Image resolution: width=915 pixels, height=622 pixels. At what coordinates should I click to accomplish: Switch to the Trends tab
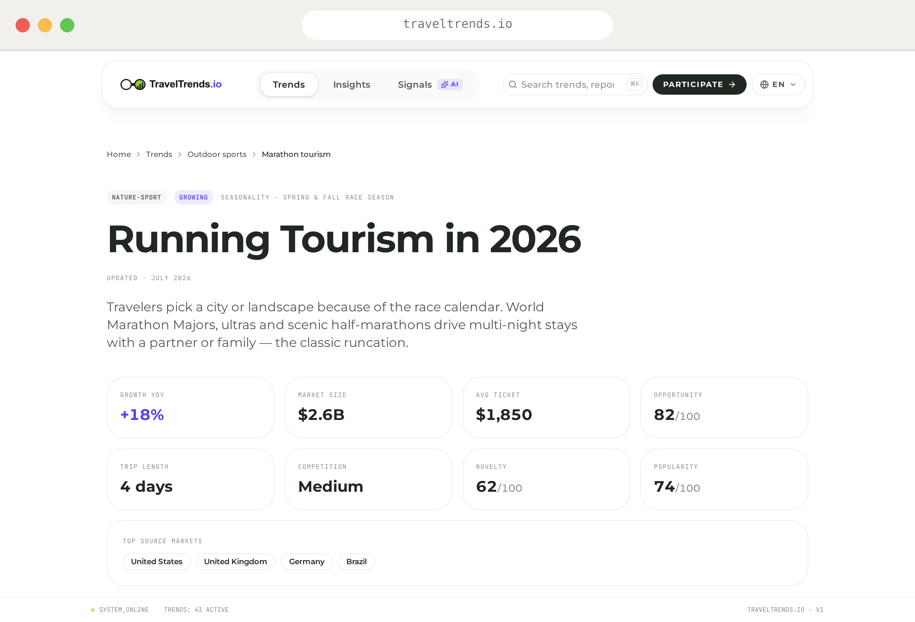288,85
